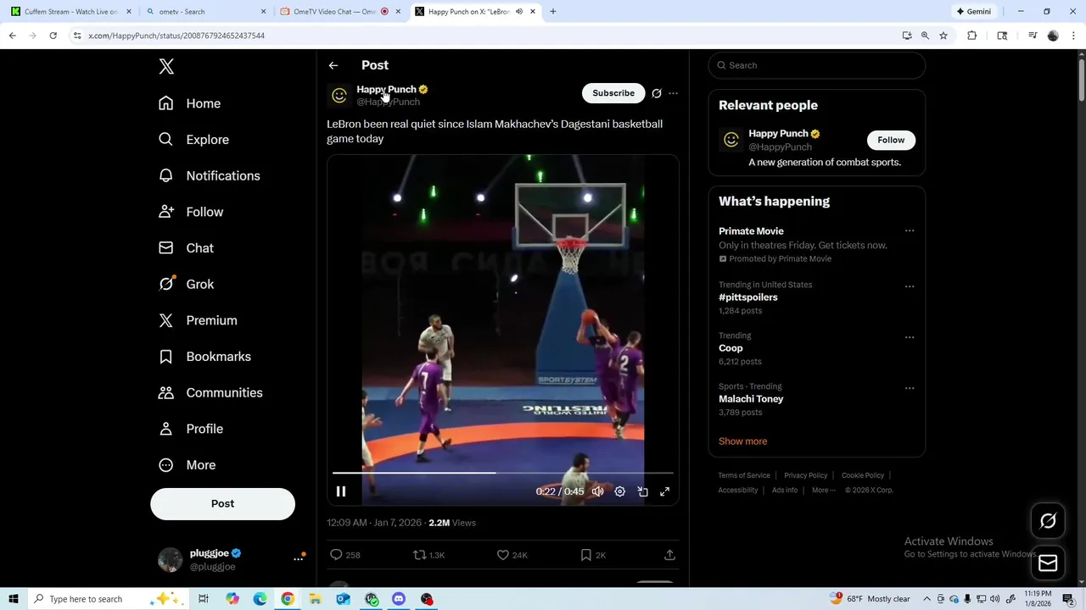Open browser extensions puzzle icon
This screenshot has height=610, width=1086.
click(x=972, y=36)
